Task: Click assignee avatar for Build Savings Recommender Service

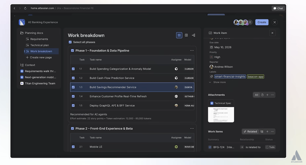Action: tap(176, 87)
